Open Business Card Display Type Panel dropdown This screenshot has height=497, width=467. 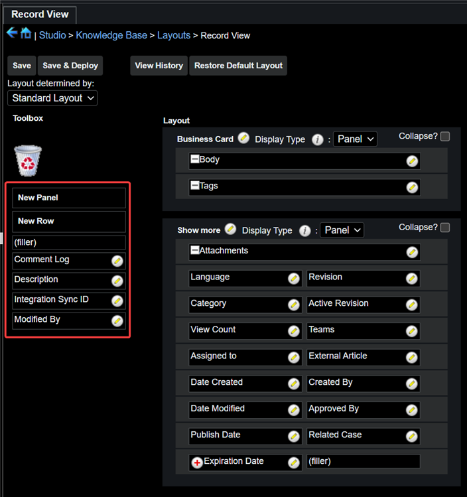[355, 139]
